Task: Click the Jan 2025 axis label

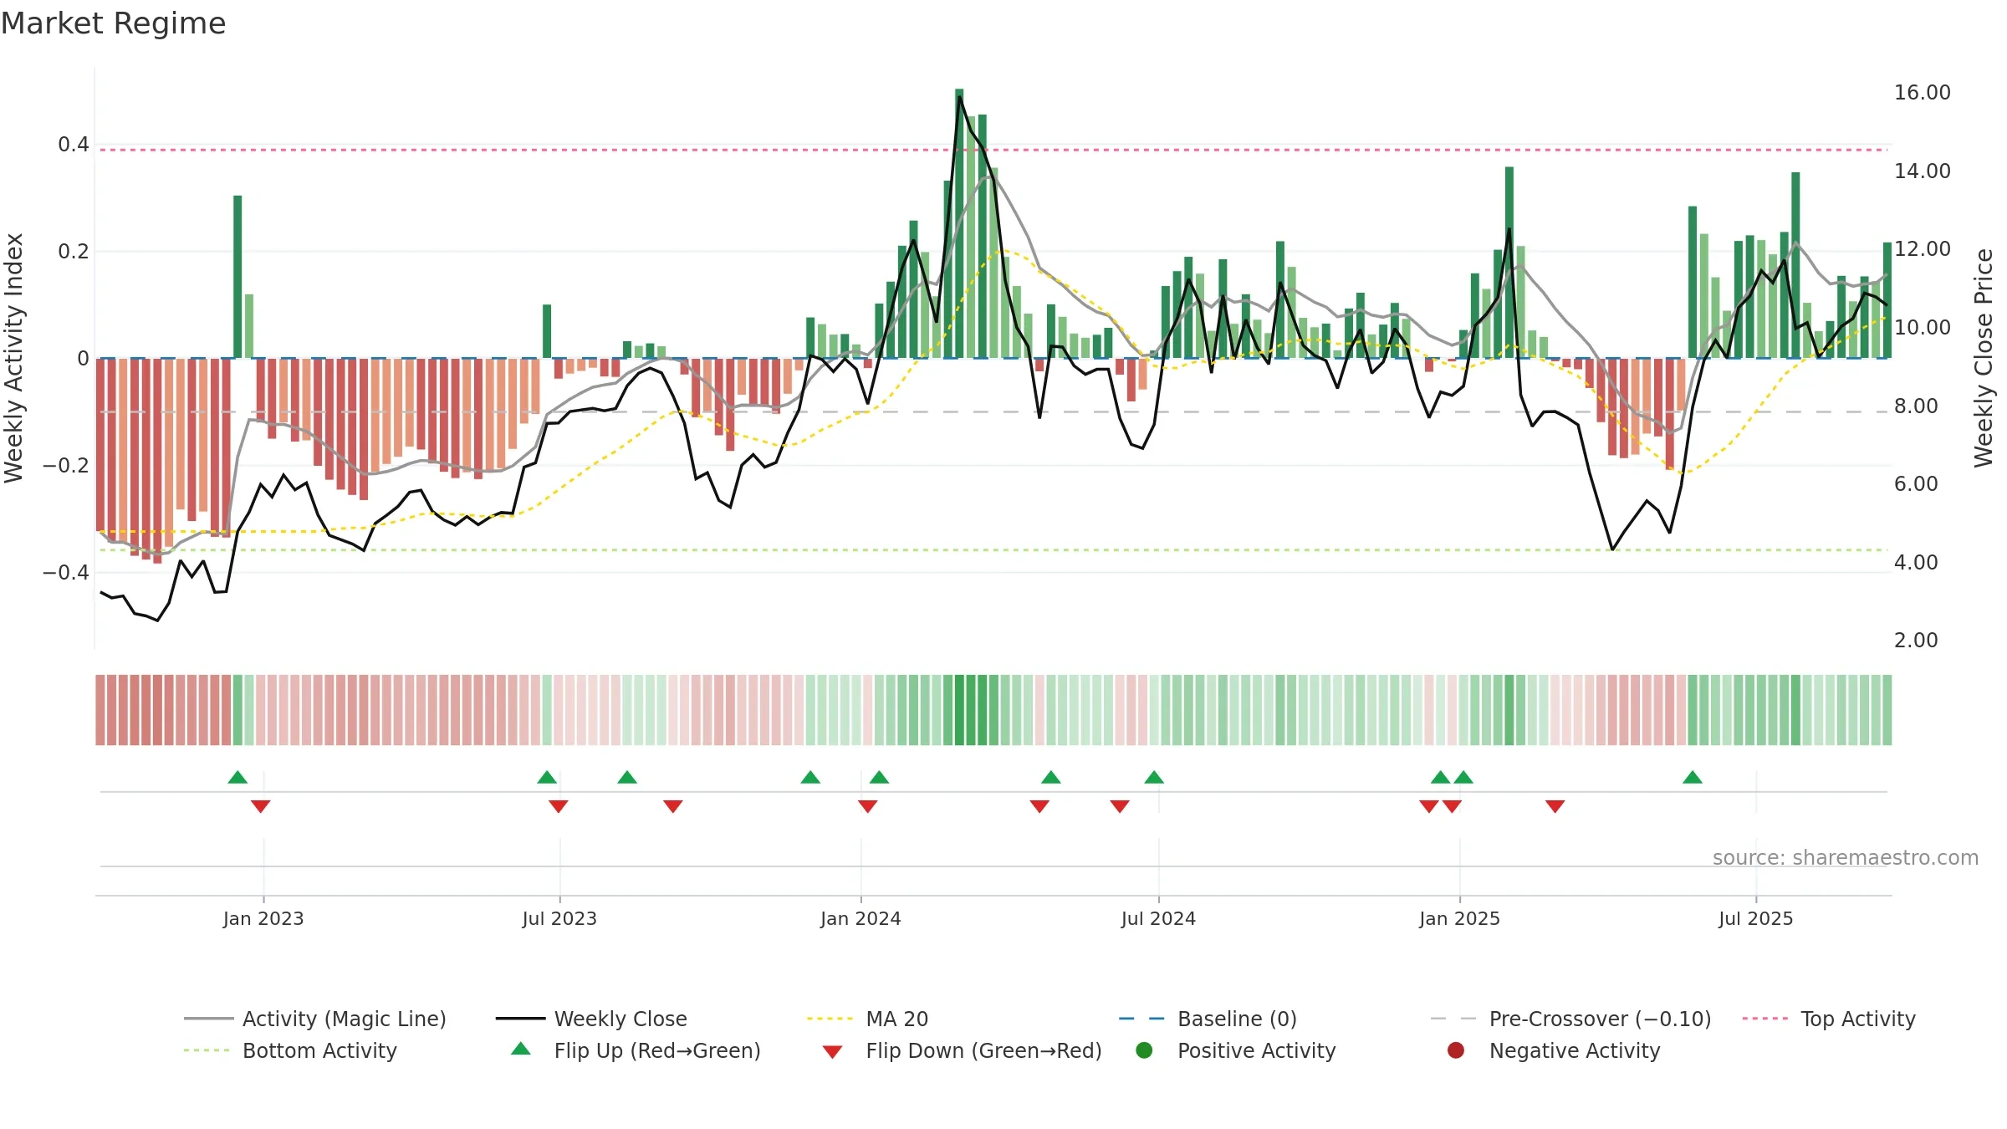Action: pos(1459,918)
